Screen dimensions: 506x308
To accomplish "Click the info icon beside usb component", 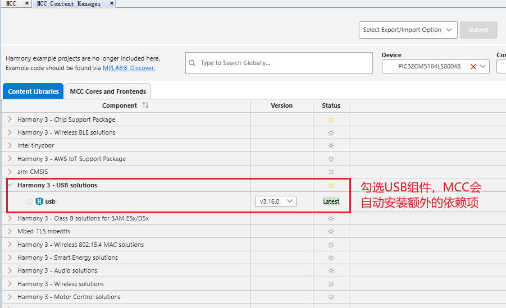I will [29, 201].
